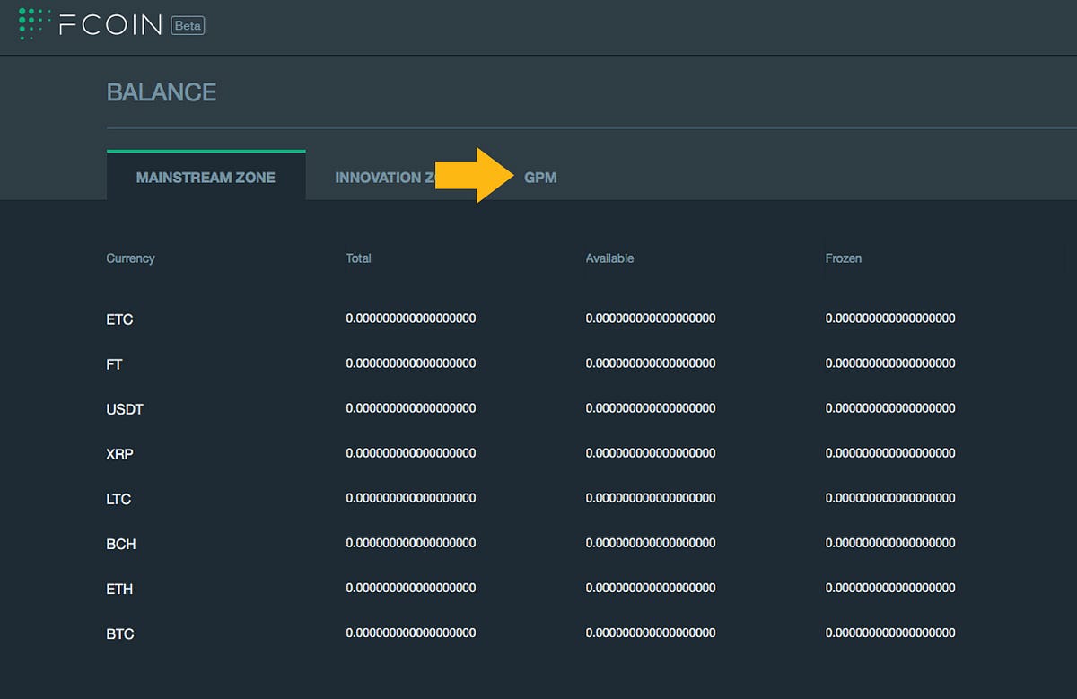Select the XRP currency row label
The height and width of the screenshot is (699, 1077).
pos(119,454)
